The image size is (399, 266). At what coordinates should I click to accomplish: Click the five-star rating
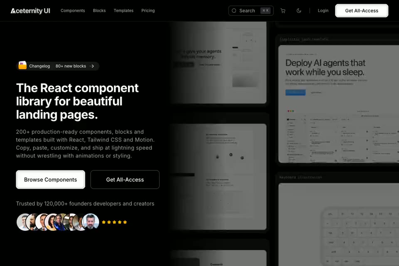[x=114, y=222]
